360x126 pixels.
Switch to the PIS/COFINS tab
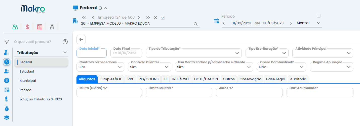tap(149, 79)
